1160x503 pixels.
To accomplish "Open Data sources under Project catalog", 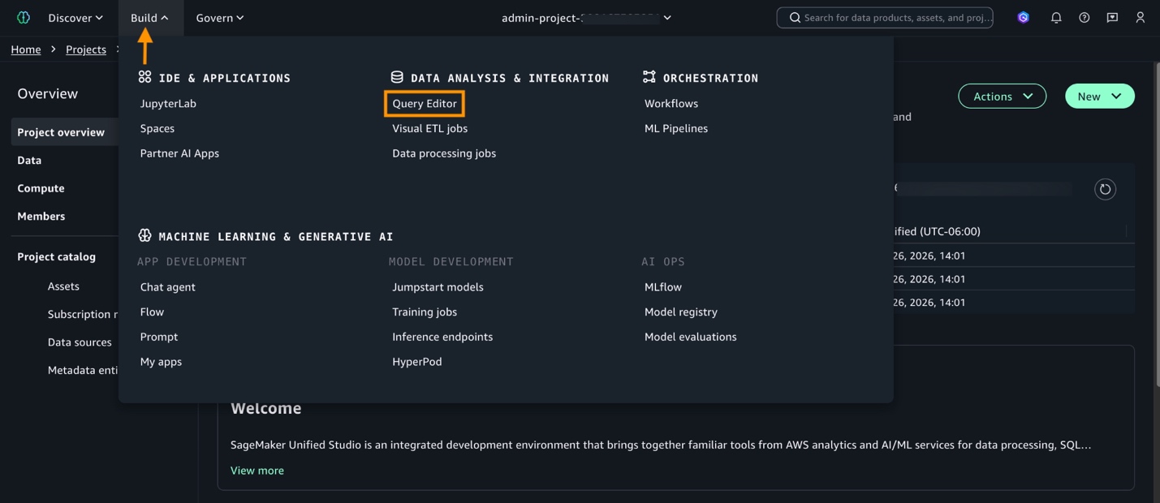I will tap(79, 342).
